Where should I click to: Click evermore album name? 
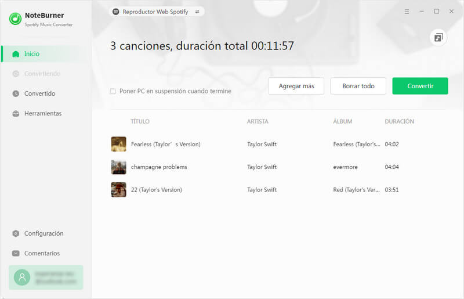pos(345,167)
